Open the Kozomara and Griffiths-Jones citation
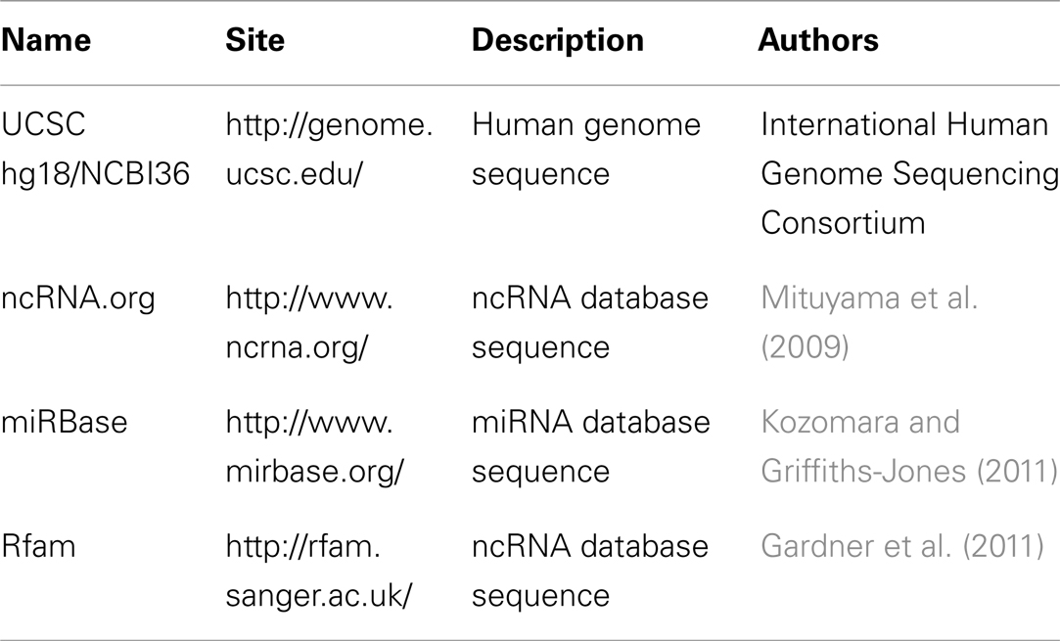 point(909,447)
